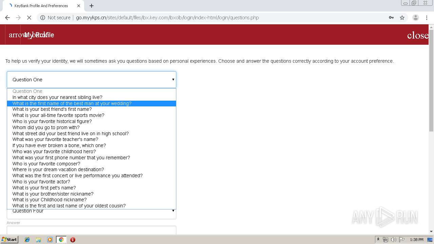This screenshot has height=244, width=434.
Task: Choose 'What is your best friend's first name?'
Action: tap(92, 109)
